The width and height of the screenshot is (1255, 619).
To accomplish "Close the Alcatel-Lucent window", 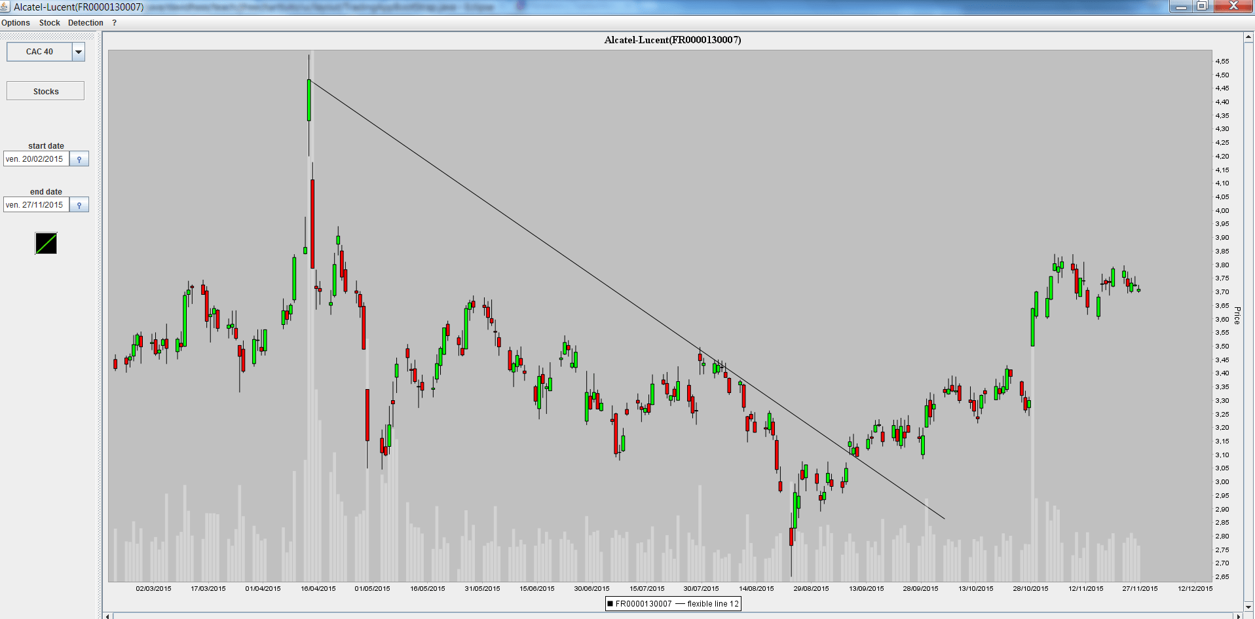I will [1233, 7].
